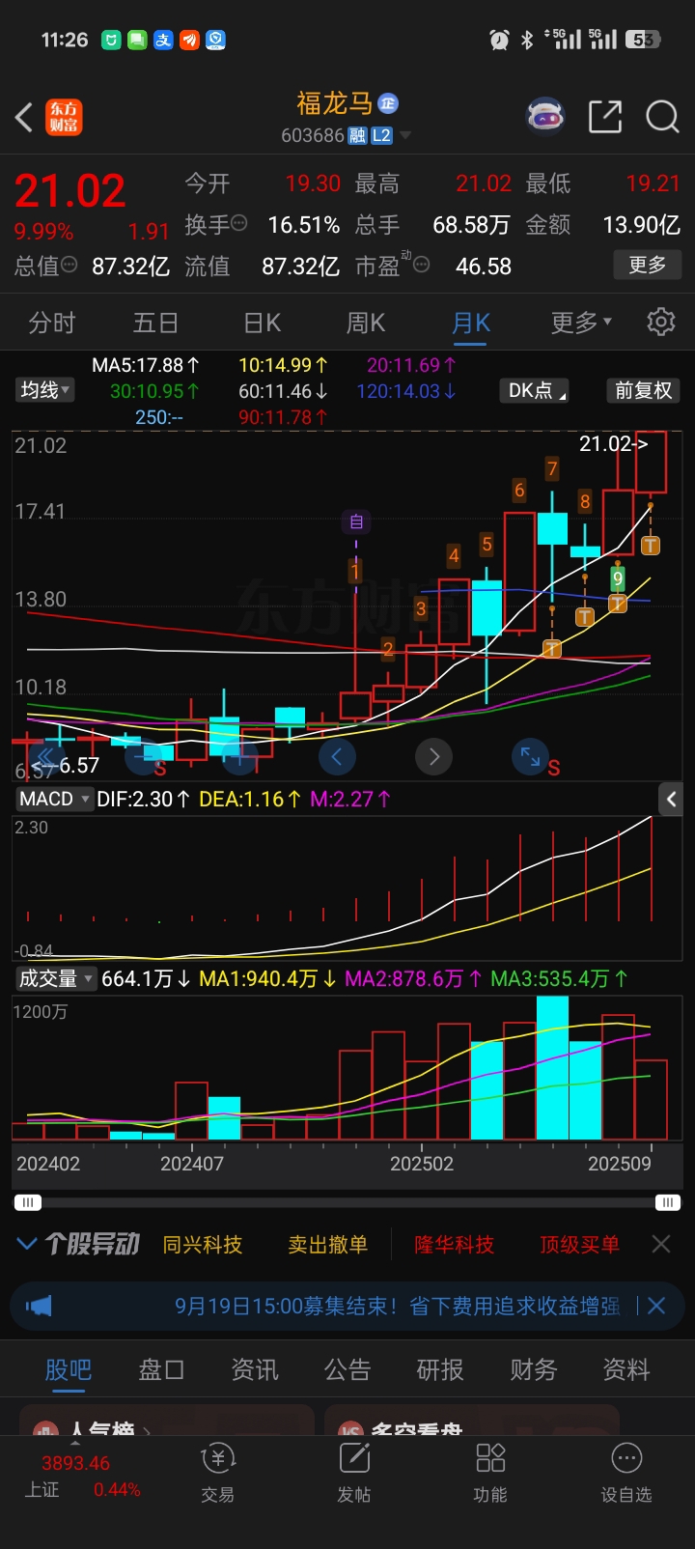The width and height of the screenshot is (695, 1549).
Task: Toggle 前复权 price adjustment
Action: (x=643, y=390)
